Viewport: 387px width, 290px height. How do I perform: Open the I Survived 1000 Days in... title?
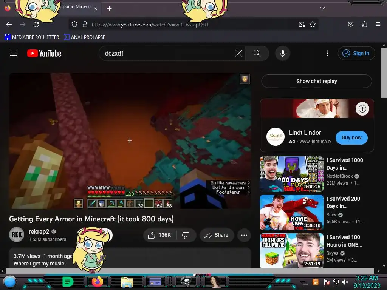345,164
